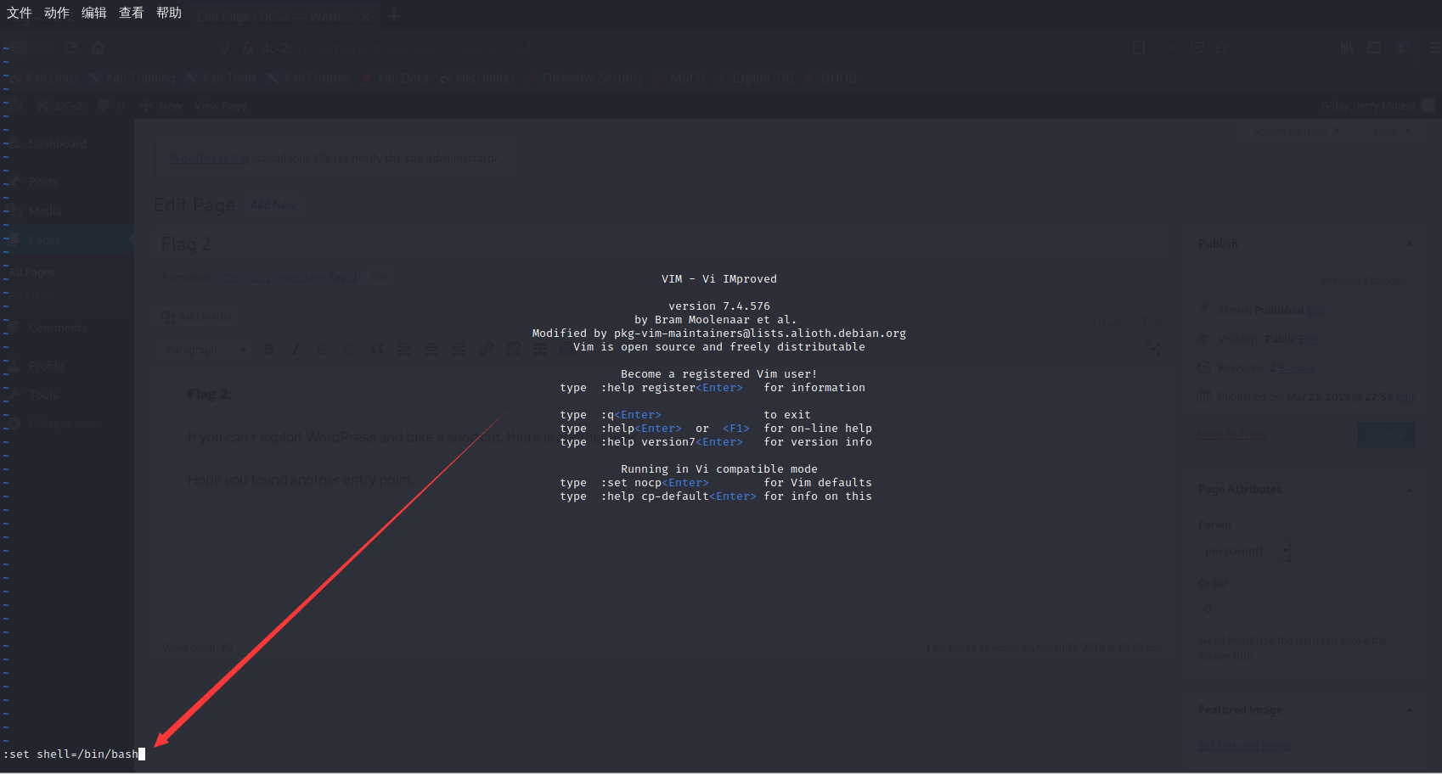This screenshot has width=1442, height=774.
Task: Open the Paragraph format dropdown in editor
Action: (206, 350)
